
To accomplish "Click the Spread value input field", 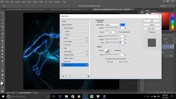I will [121, 40].
